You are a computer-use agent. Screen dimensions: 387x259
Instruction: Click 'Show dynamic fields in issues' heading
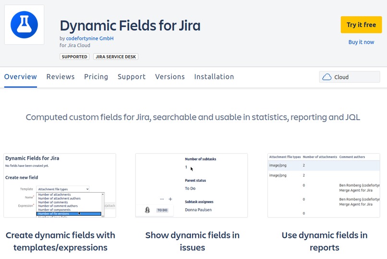coord(192,241)
